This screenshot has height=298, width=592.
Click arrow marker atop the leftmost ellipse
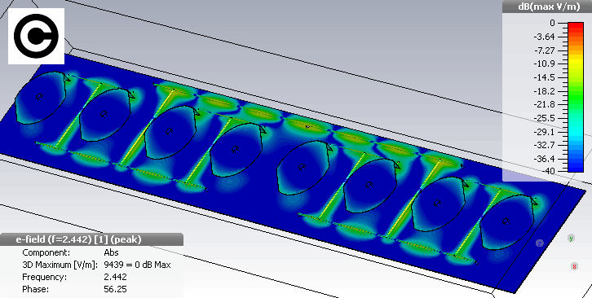pos(67,78)
